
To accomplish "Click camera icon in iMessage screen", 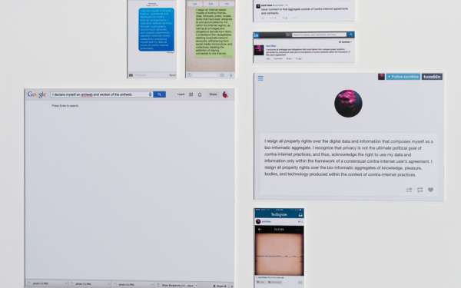I will 131,75.
